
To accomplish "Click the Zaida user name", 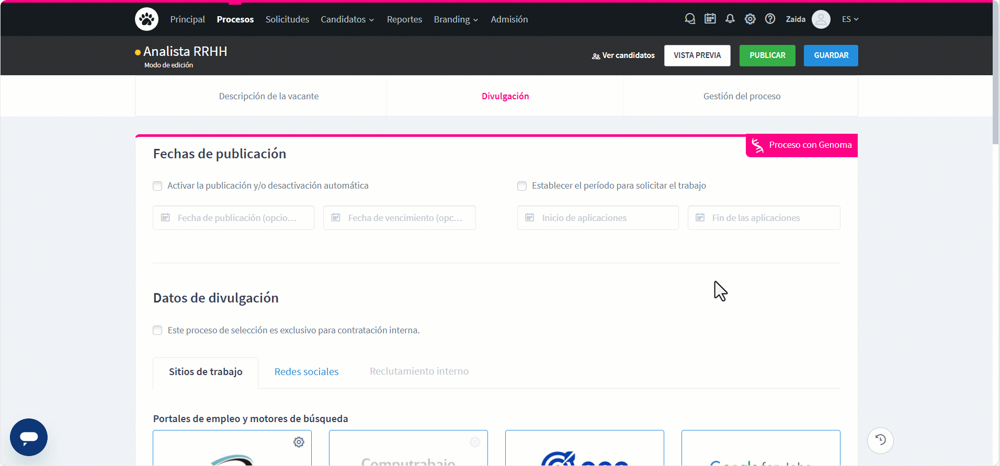I will point(796,19).
